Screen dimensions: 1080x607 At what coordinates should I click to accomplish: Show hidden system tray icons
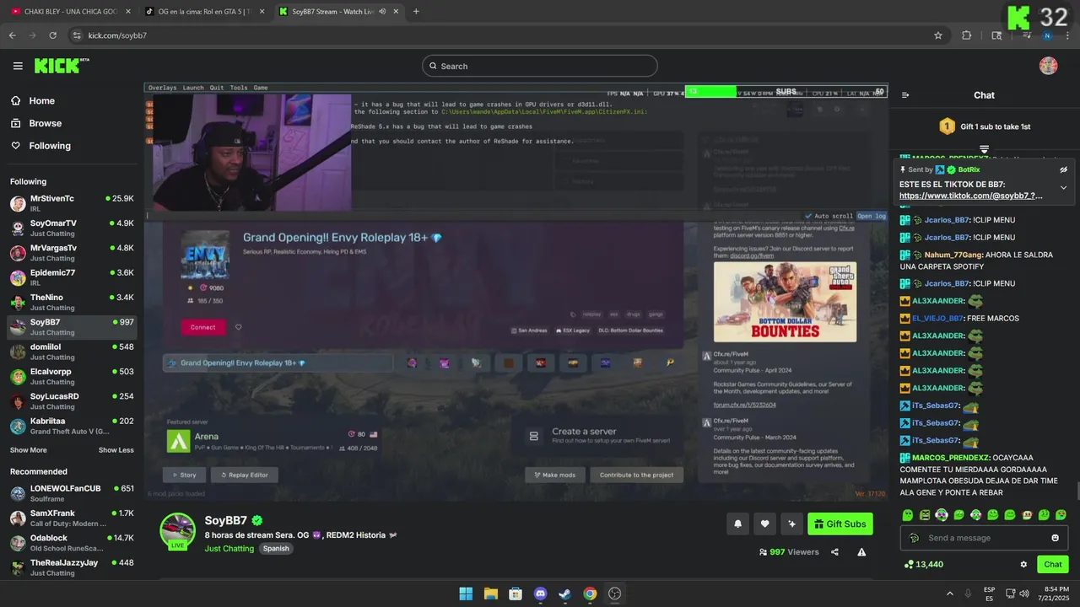click(950, 594)
